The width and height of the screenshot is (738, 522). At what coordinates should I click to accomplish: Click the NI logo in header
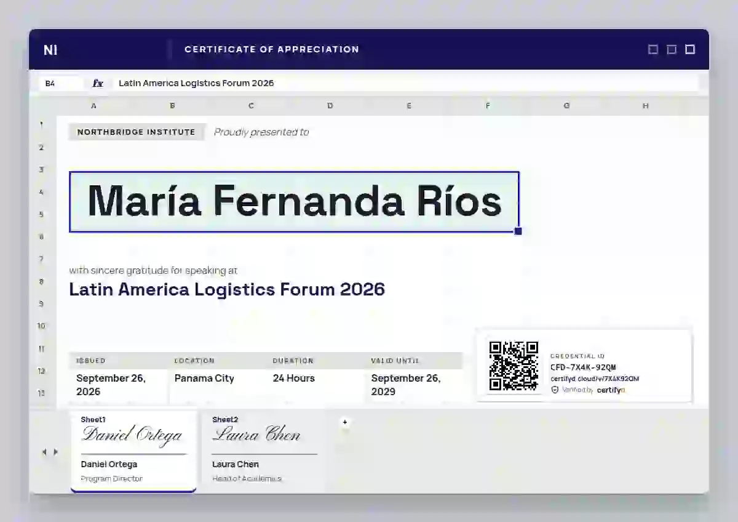(50, 50)
